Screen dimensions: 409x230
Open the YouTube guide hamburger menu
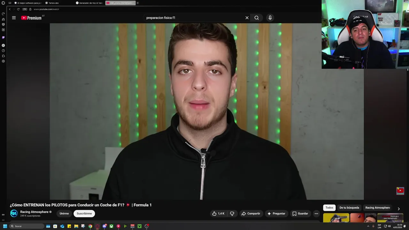coord(14,18)
